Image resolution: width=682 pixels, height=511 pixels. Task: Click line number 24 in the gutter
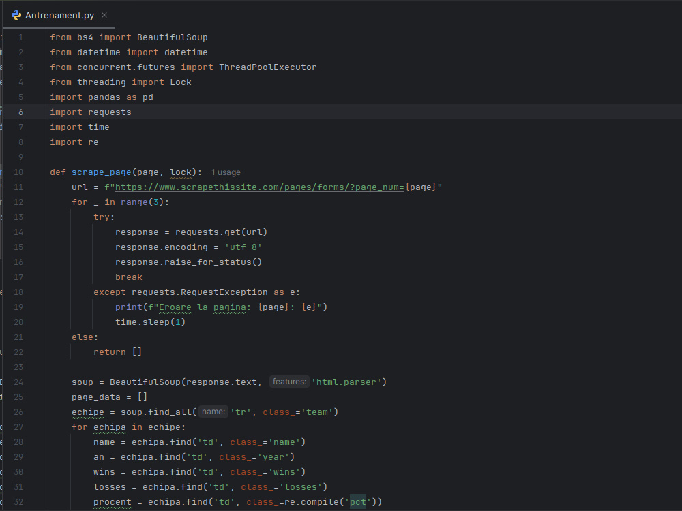[18, 382]
